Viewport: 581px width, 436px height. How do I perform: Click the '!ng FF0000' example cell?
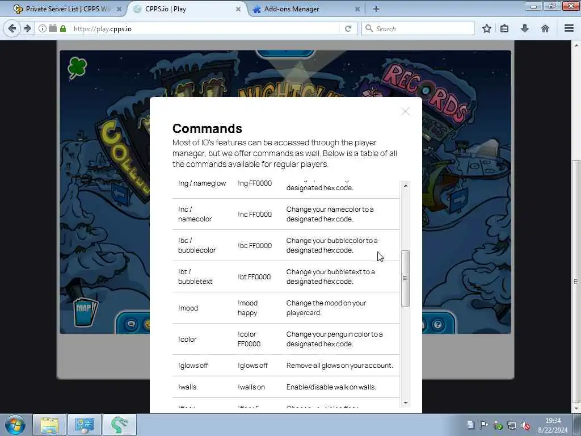[255, 183]
